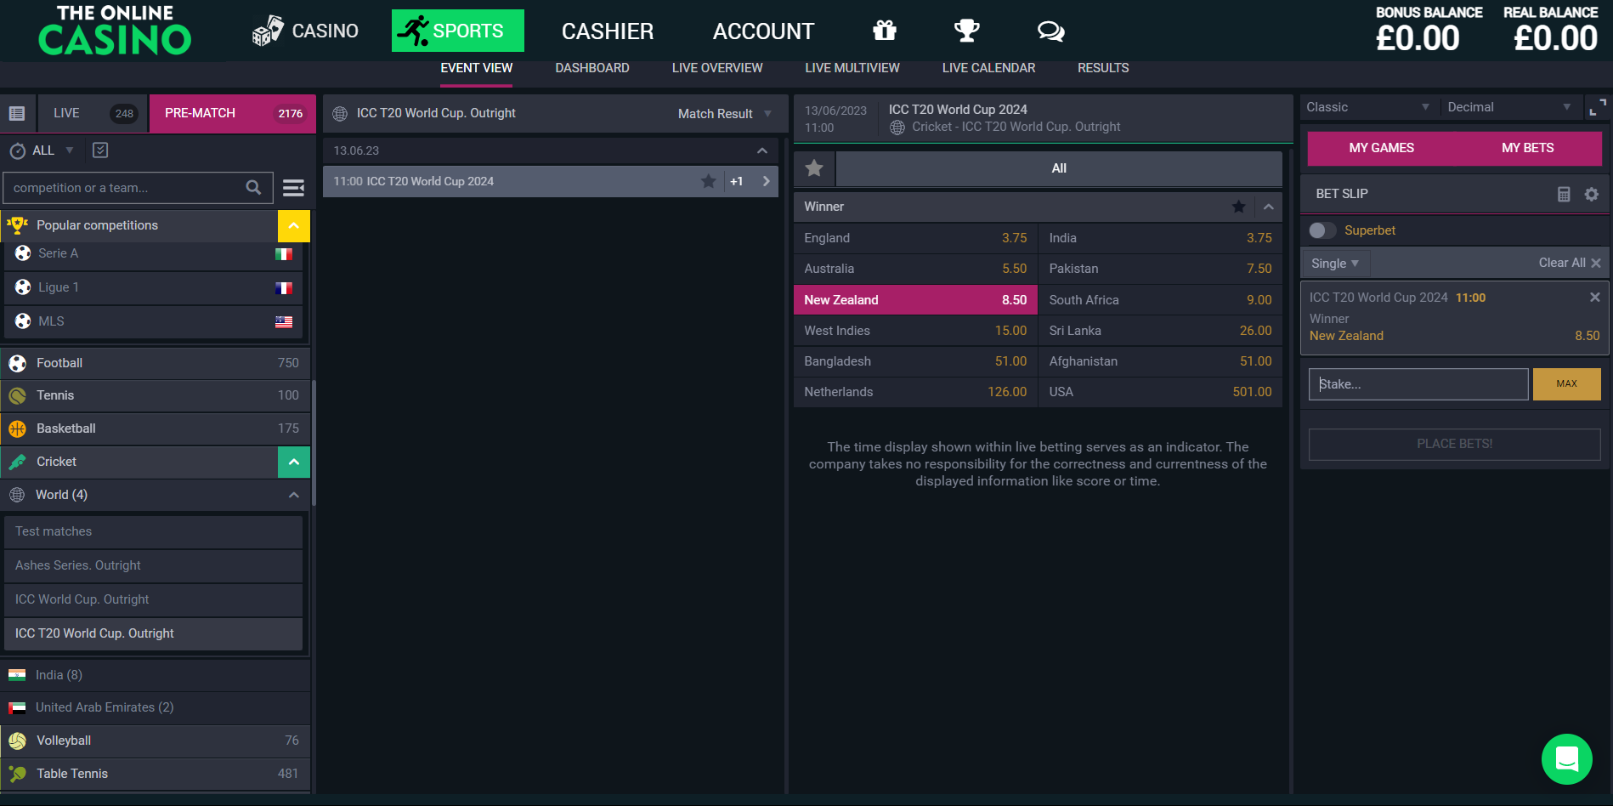The image size is (1613, 806).
Task: Select Australia odds 5.50
Action: pos(915,269)
